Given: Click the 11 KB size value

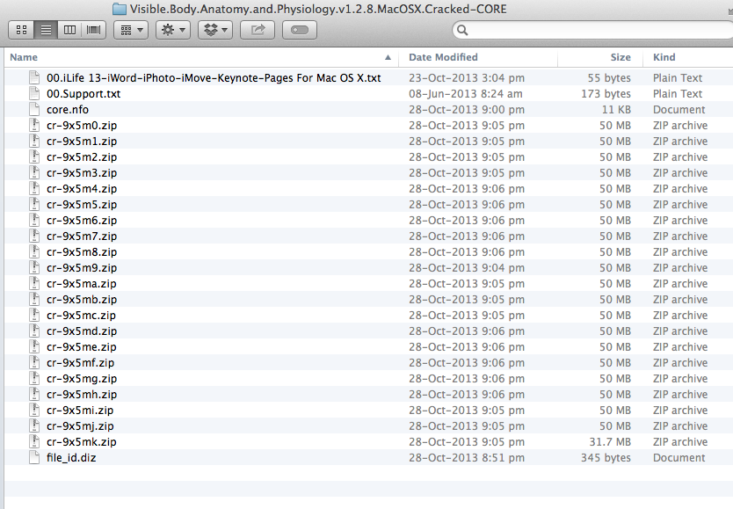Looking at the screenshot, I should [x=616, y=110].
